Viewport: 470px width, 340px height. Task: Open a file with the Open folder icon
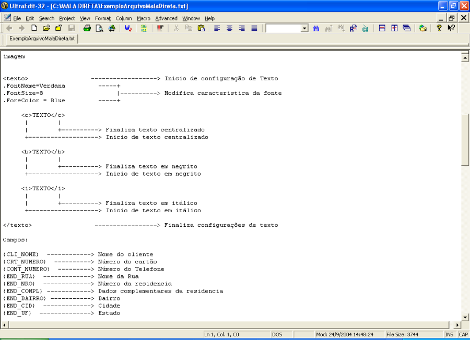46,28
